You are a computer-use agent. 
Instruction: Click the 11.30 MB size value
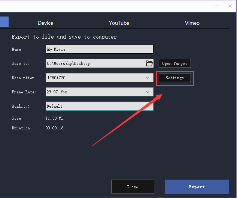(x=54, y=118)
